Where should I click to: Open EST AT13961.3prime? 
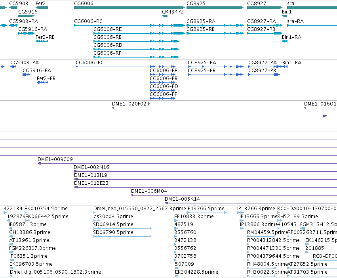point(29,241)
